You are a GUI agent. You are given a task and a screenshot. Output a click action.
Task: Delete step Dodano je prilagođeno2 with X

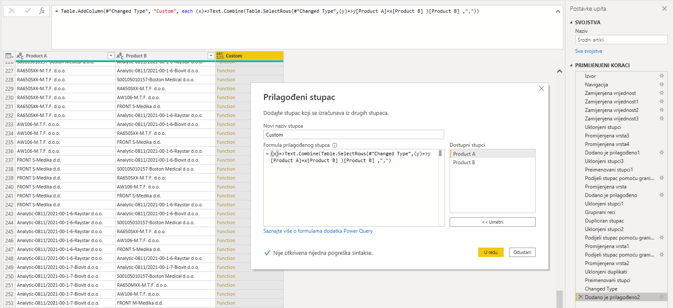coord(581,297)
